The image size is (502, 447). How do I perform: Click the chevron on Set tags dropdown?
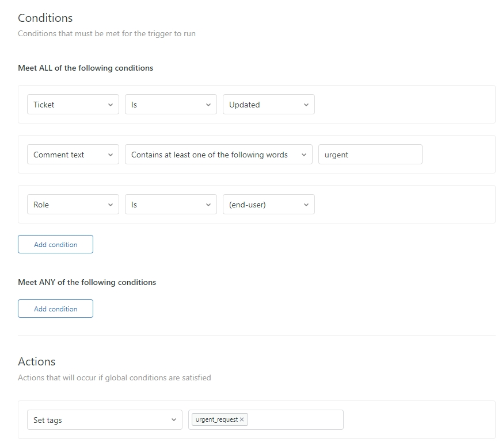click(173, 420)
